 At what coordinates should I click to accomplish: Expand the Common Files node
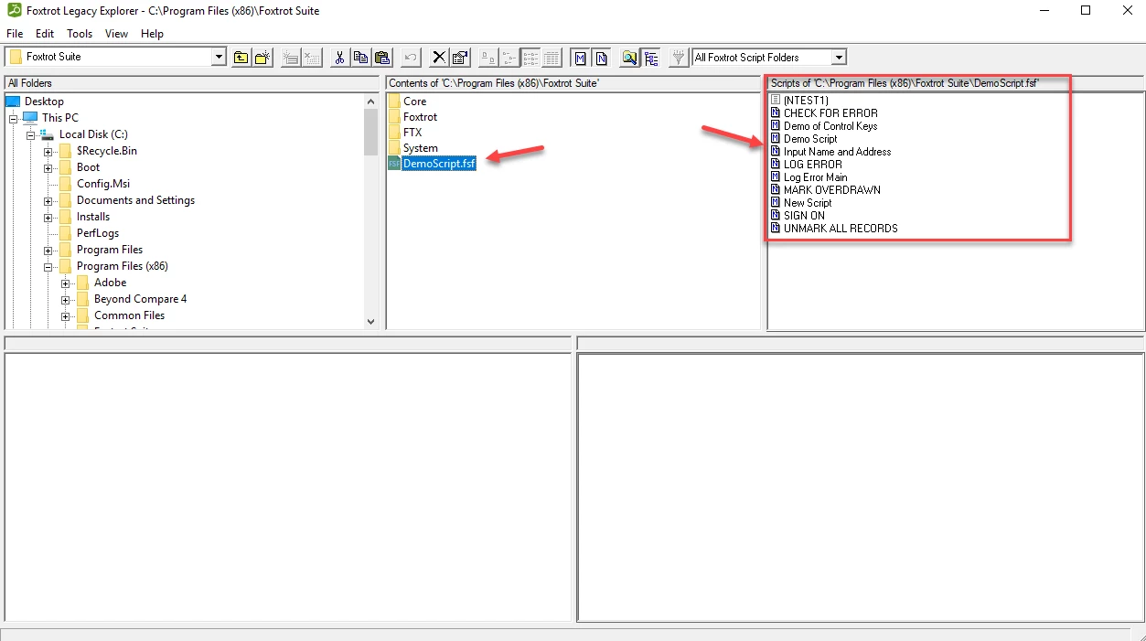(x=65, y=315)
